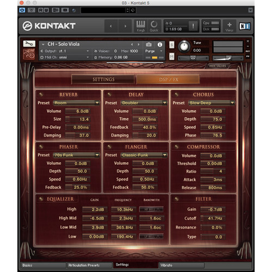
Task: Open the Chorus preset dropdown showing Slow Deep
Action: click(212, 103)
